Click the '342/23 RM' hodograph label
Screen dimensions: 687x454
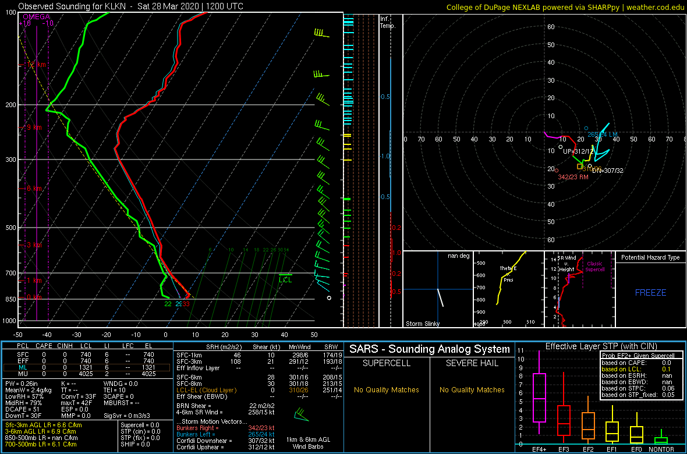click(x=573, y=177)
